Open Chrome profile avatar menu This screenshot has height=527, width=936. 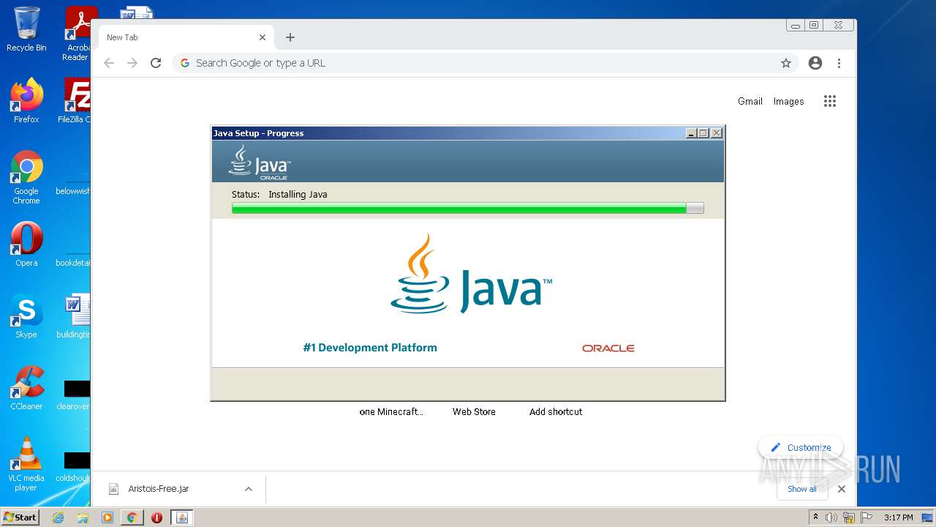point(815,63)
